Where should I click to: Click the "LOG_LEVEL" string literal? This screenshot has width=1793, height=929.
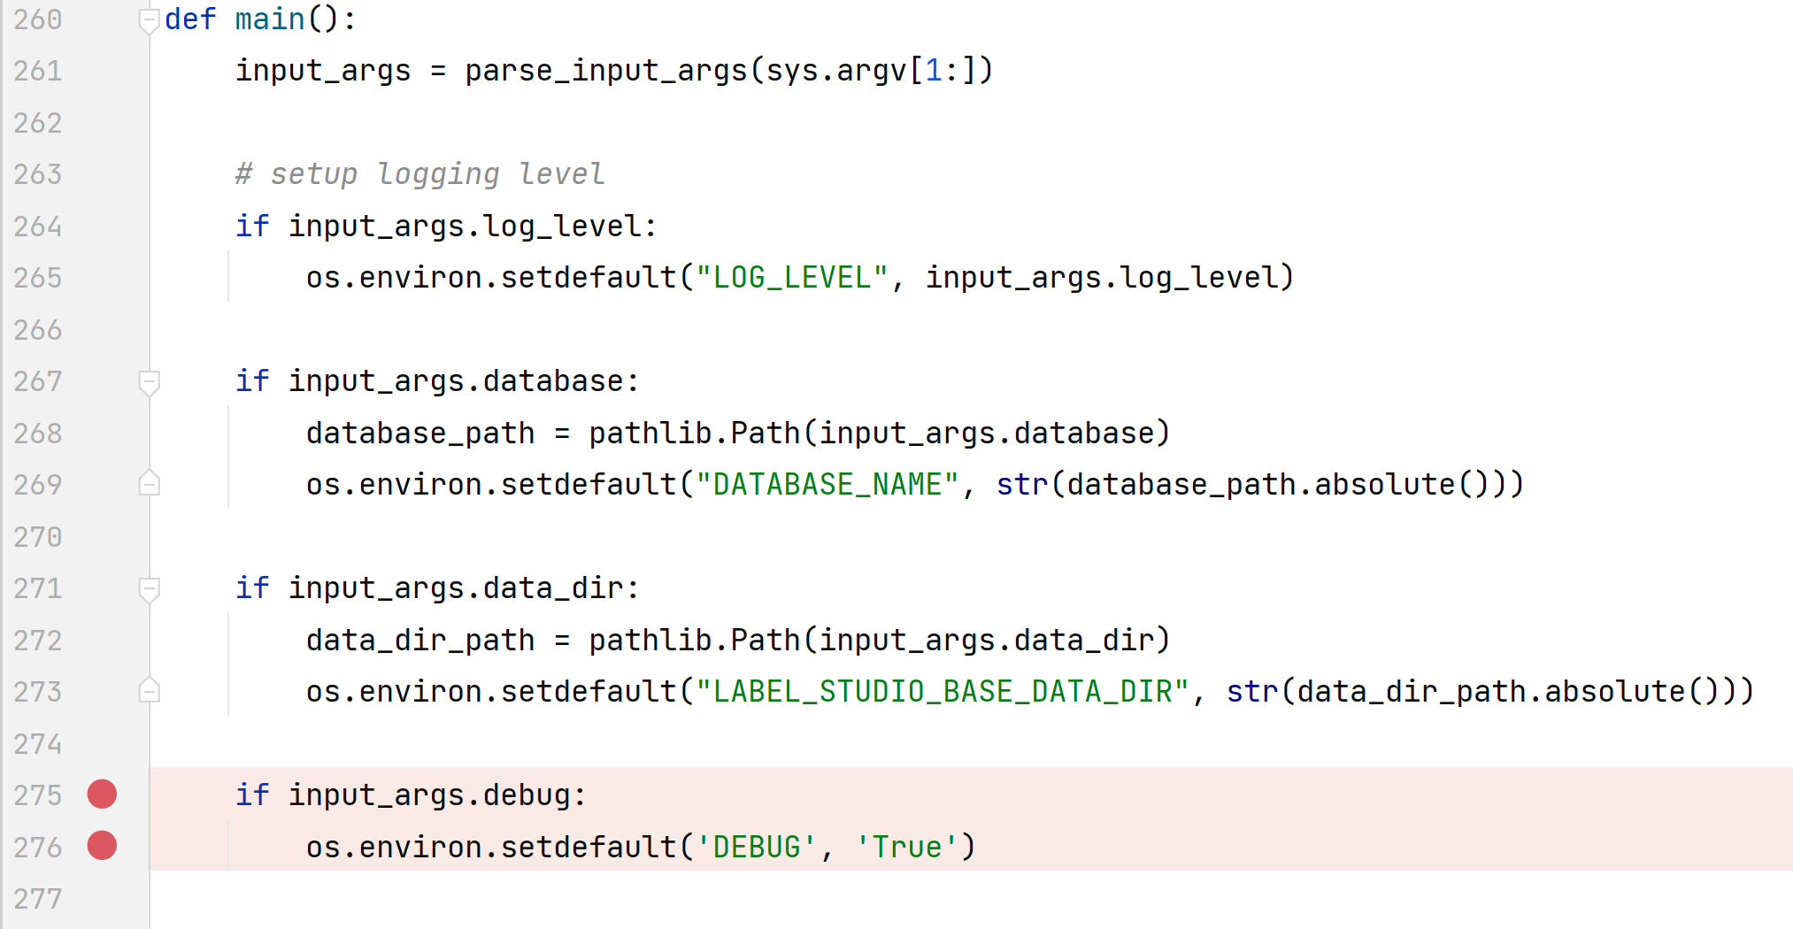coord(792,278)
